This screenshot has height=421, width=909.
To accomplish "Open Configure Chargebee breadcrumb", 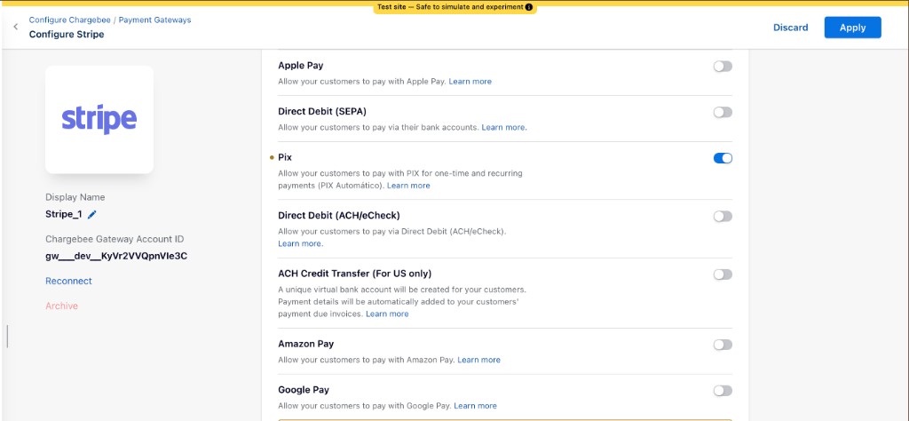I will coord(69,20).
